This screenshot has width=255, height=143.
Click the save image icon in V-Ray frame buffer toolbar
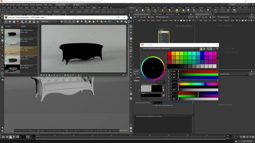[10, 21]
